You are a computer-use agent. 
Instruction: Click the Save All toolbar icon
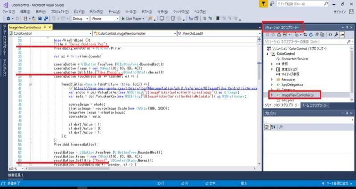pyautogui.click(x=46, y=19)
